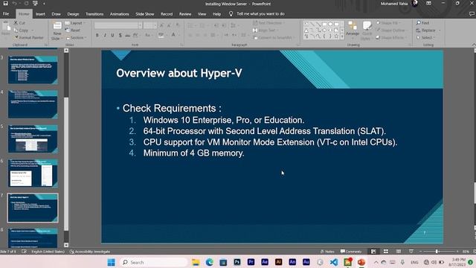Select slide 6 thumbnail

pyautogui.click(x=33, y=173)
